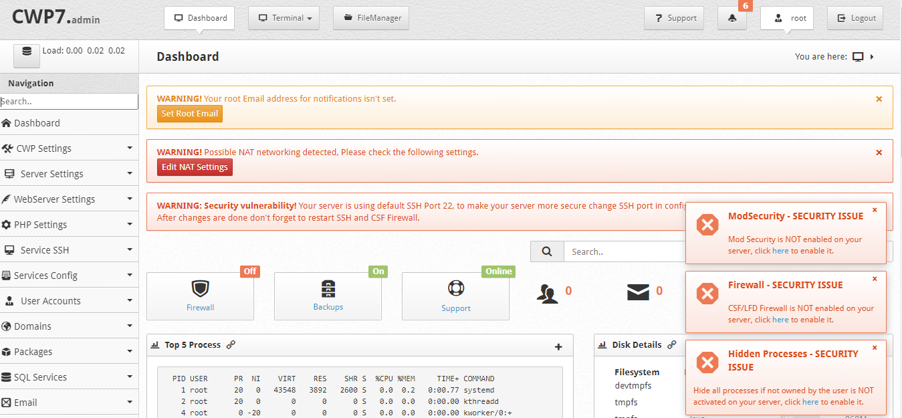This screenshot has width=902, height=418.
Task: Click the link icon beside Disk Details
Action: click(x=671, y=345)
